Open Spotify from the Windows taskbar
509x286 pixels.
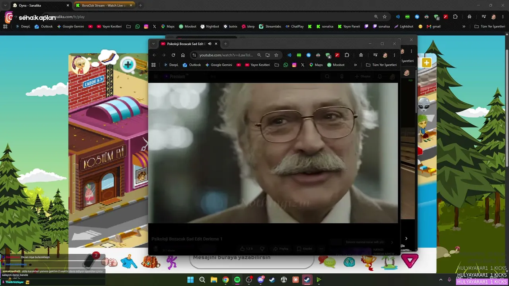click(237, 280)
